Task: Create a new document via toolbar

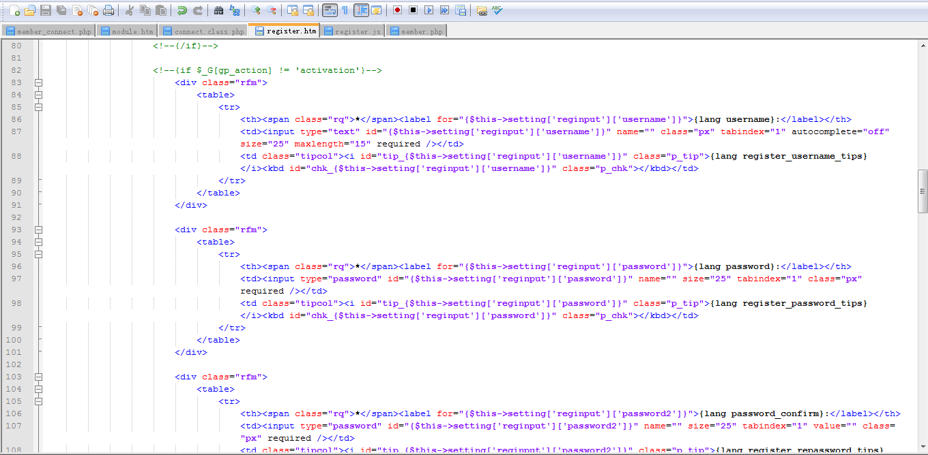Action: (14, 10)
